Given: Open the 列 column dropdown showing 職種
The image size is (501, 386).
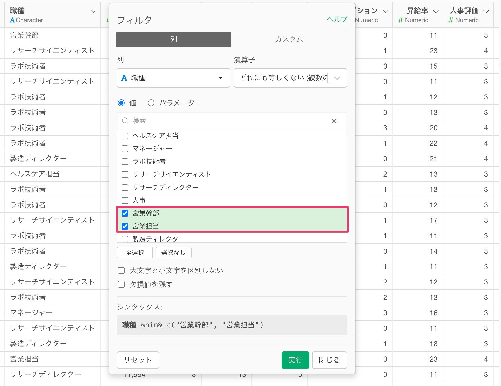Looking at the screenshot, I should point(173,78).
